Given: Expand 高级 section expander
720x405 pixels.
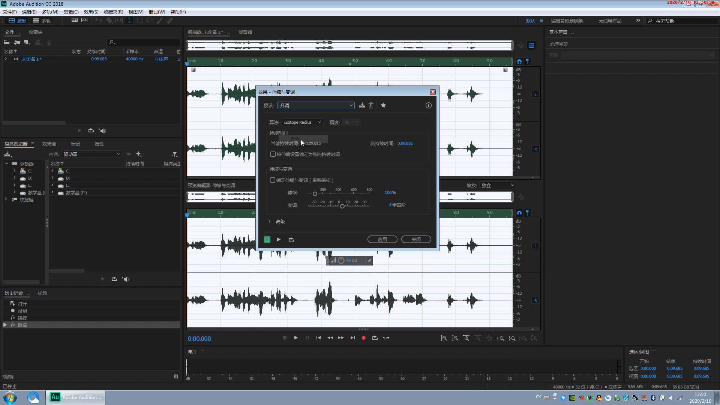Looking at the screenshot, I should pos(270,221).
